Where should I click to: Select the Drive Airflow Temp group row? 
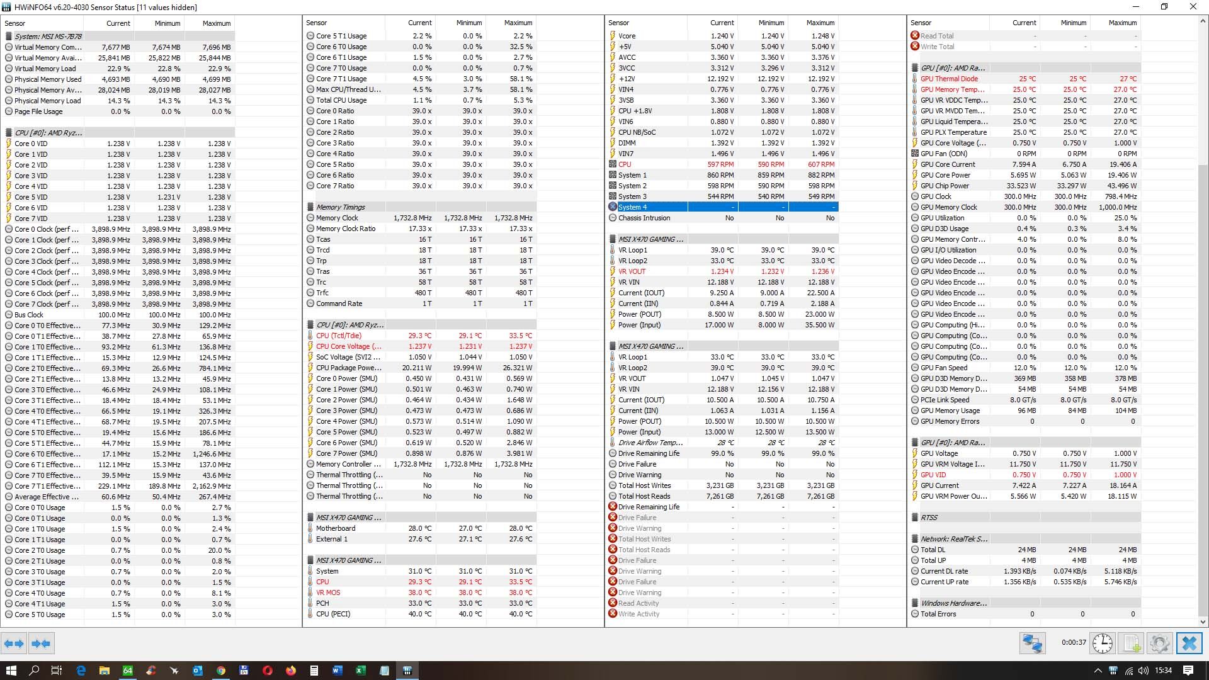(722, 443)
